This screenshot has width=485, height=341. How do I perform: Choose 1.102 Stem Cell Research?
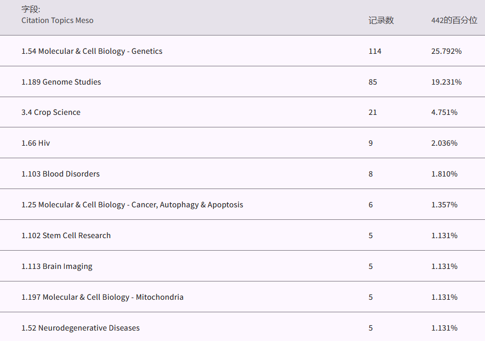point(66,236)
